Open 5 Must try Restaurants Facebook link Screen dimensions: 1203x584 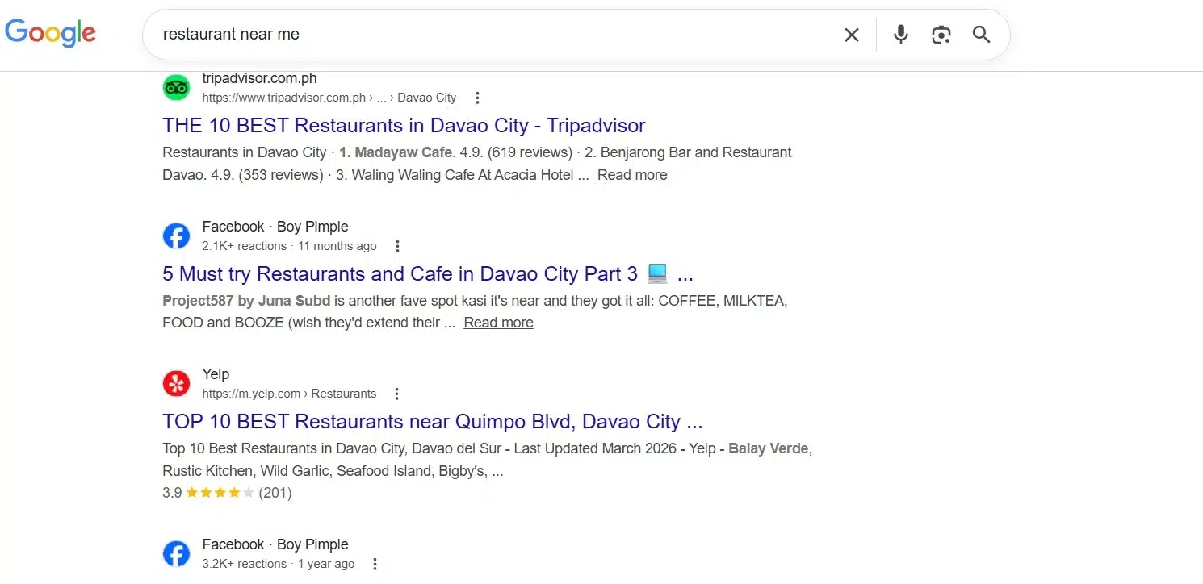(x=400, y=274)
